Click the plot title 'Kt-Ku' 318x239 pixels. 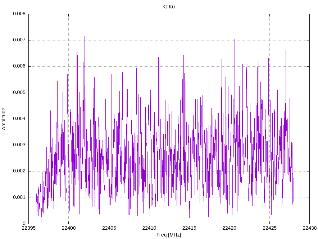tap(169, 7)
